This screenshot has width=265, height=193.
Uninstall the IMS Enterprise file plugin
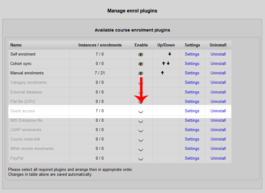point(218,120)
